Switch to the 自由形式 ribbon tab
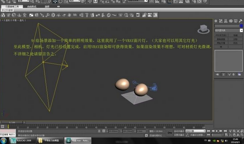The height and width of the screenshot is (144, 244). pos(32,6)
